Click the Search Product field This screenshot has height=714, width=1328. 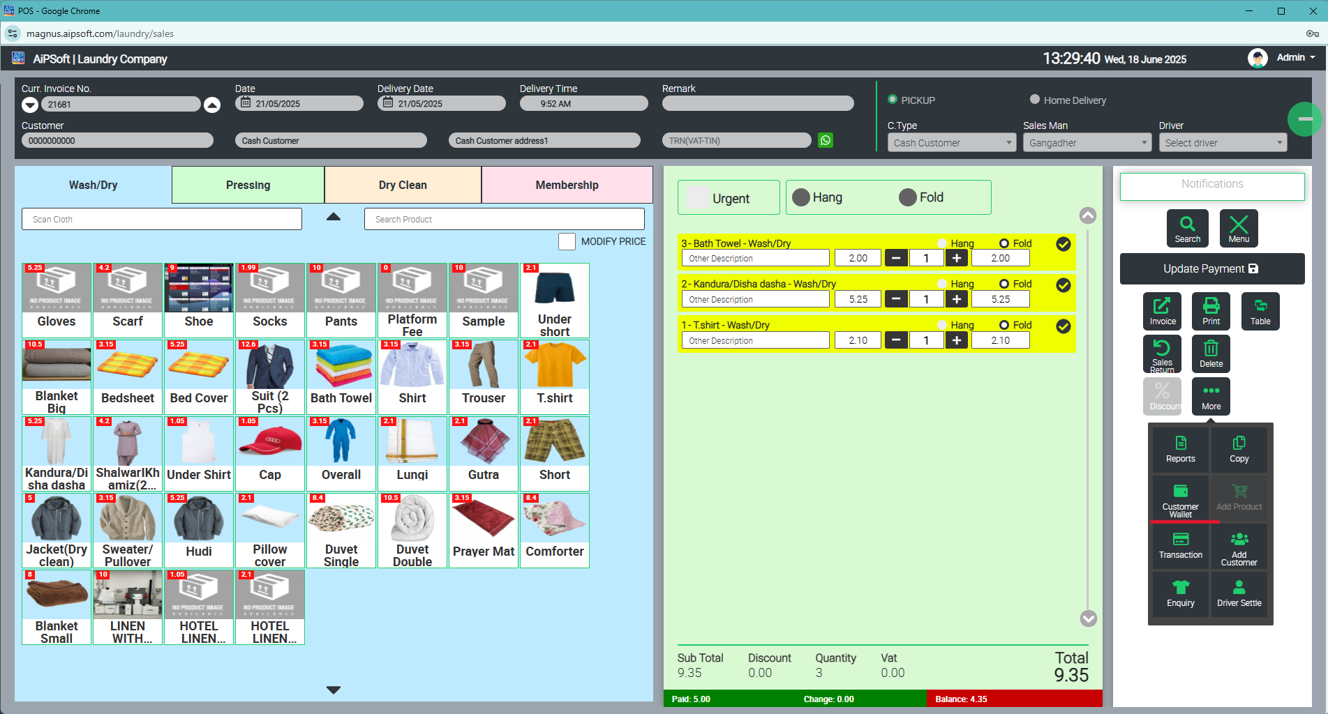pyautogui.click(x=505, y=219)
